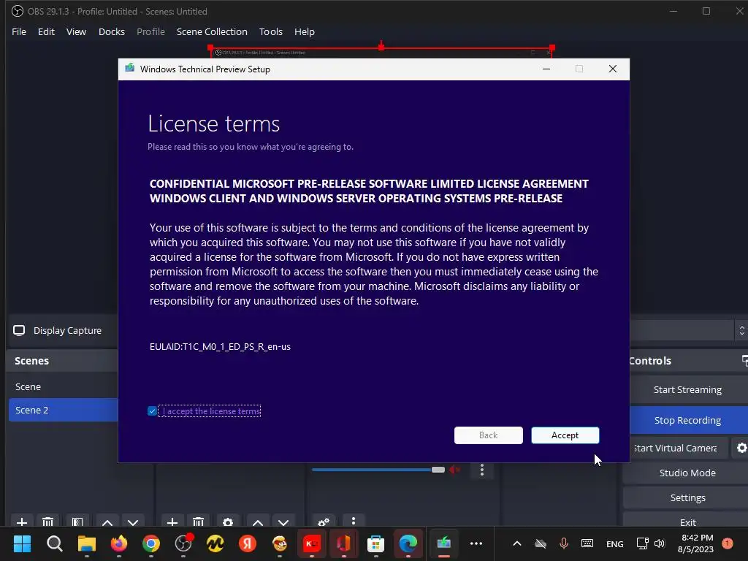Show more taskbar apps via three dots
Screen dimensions: 748x561
coord(476,543)
